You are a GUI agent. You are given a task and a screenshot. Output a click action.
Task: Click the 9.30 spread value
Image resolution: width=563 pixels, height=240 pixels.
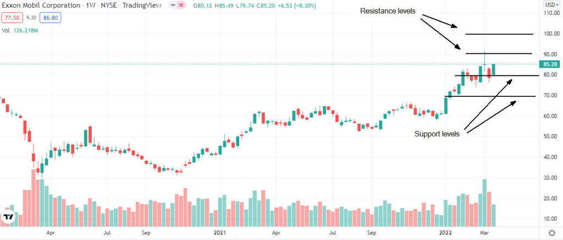coord(30,17)
